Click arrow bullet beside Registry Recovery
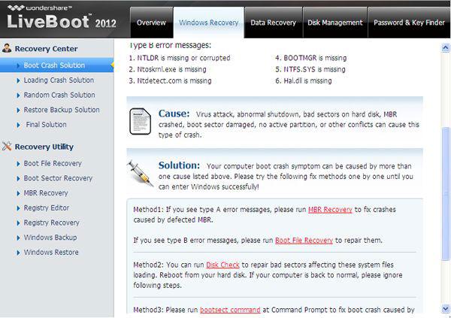The image size is (451, 318). click(x=18, y=223)
